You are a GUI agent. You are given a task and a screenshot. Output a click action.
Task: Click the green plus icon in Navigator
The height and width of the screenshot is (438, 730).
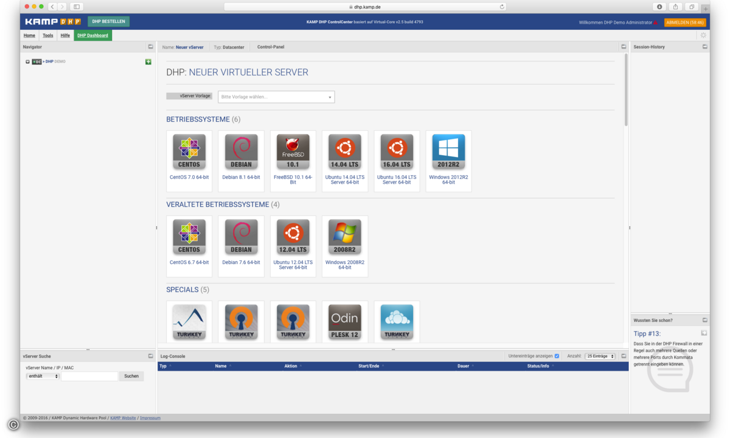click(148, 62)
